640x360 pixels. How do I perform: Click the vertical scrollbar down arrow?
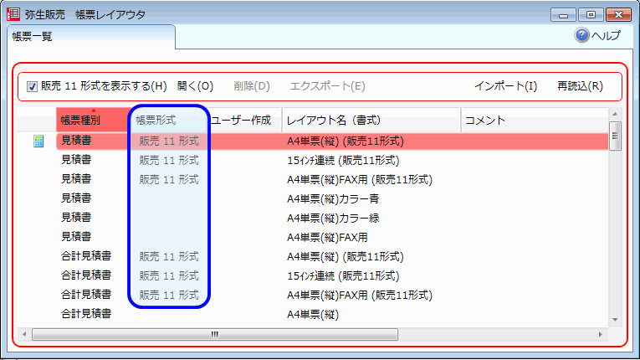coord(615,320)
